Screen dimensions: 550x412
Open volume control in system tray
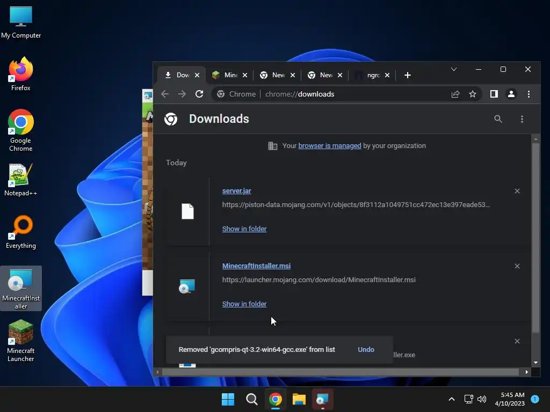[482, 399]
